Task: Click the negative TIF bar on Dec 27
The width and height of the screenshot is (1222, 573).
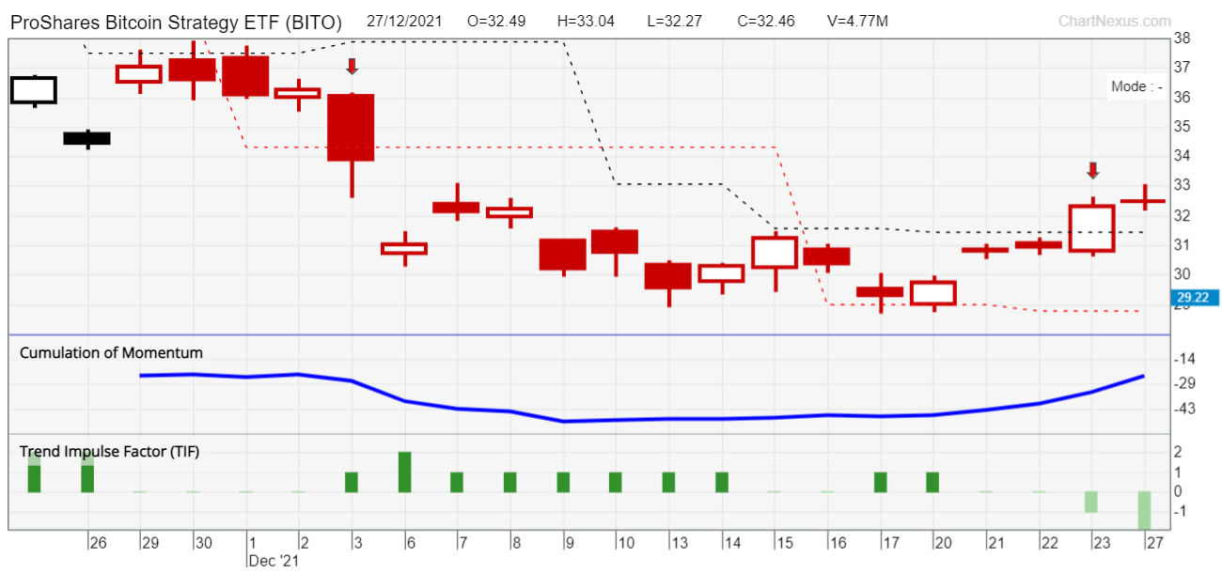Action: pyautogui.click(x=1145, y=510)
